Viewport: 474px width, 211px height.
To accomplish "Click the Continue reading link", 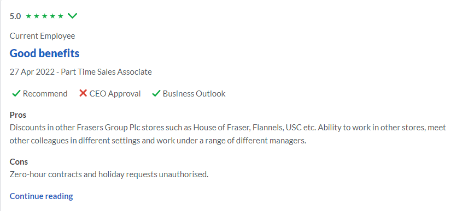I will tap(42, 196).
